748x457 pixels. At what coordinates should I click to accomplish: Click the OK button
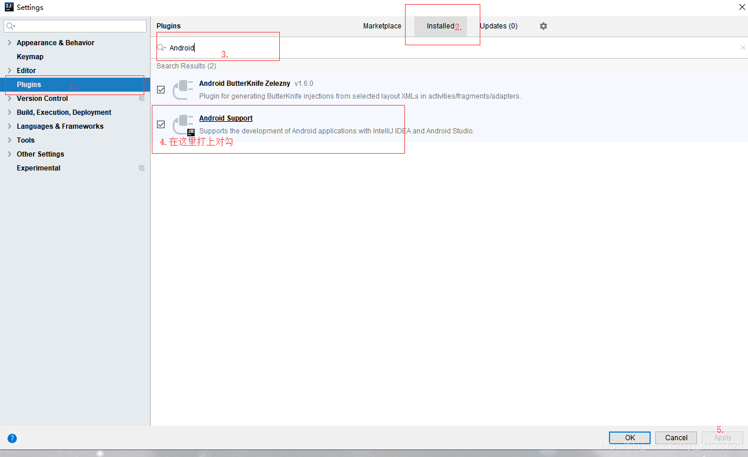[630, 438]
